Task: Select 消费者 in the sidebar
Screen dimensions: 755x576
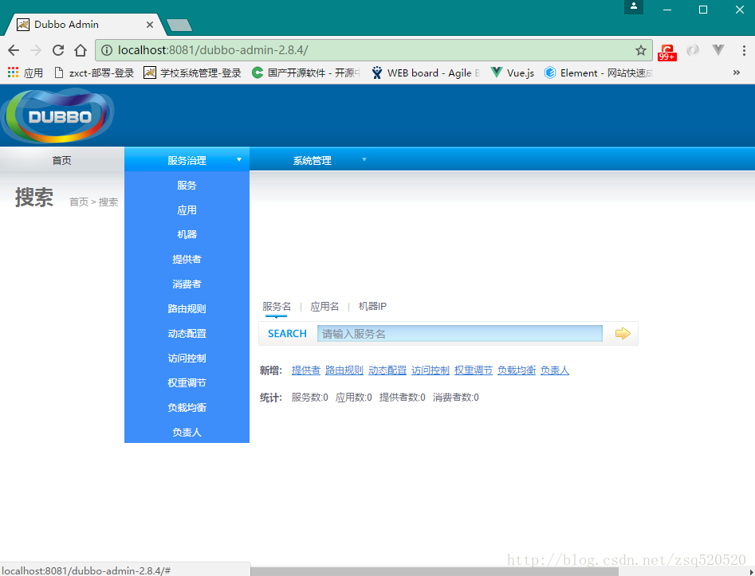Action: click(x=187, y=284)
